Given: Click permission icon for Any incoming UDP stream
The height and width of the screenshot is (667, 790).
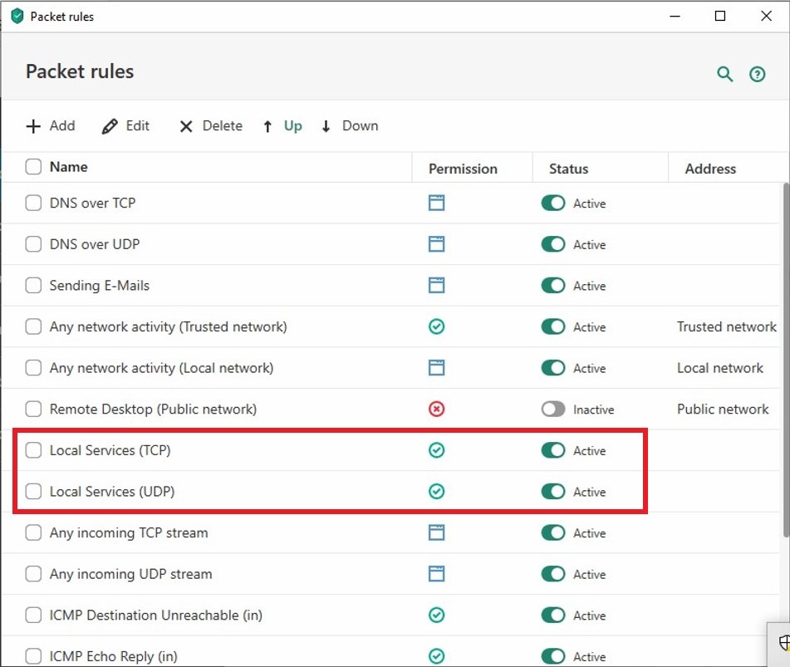Looking at the screenshot, I should tap(436, 574).
